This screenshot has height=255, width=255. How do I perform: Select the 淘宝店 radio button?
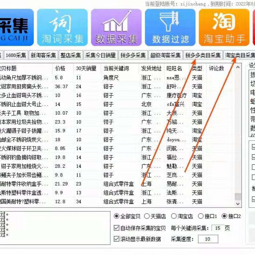coord(174,216)
